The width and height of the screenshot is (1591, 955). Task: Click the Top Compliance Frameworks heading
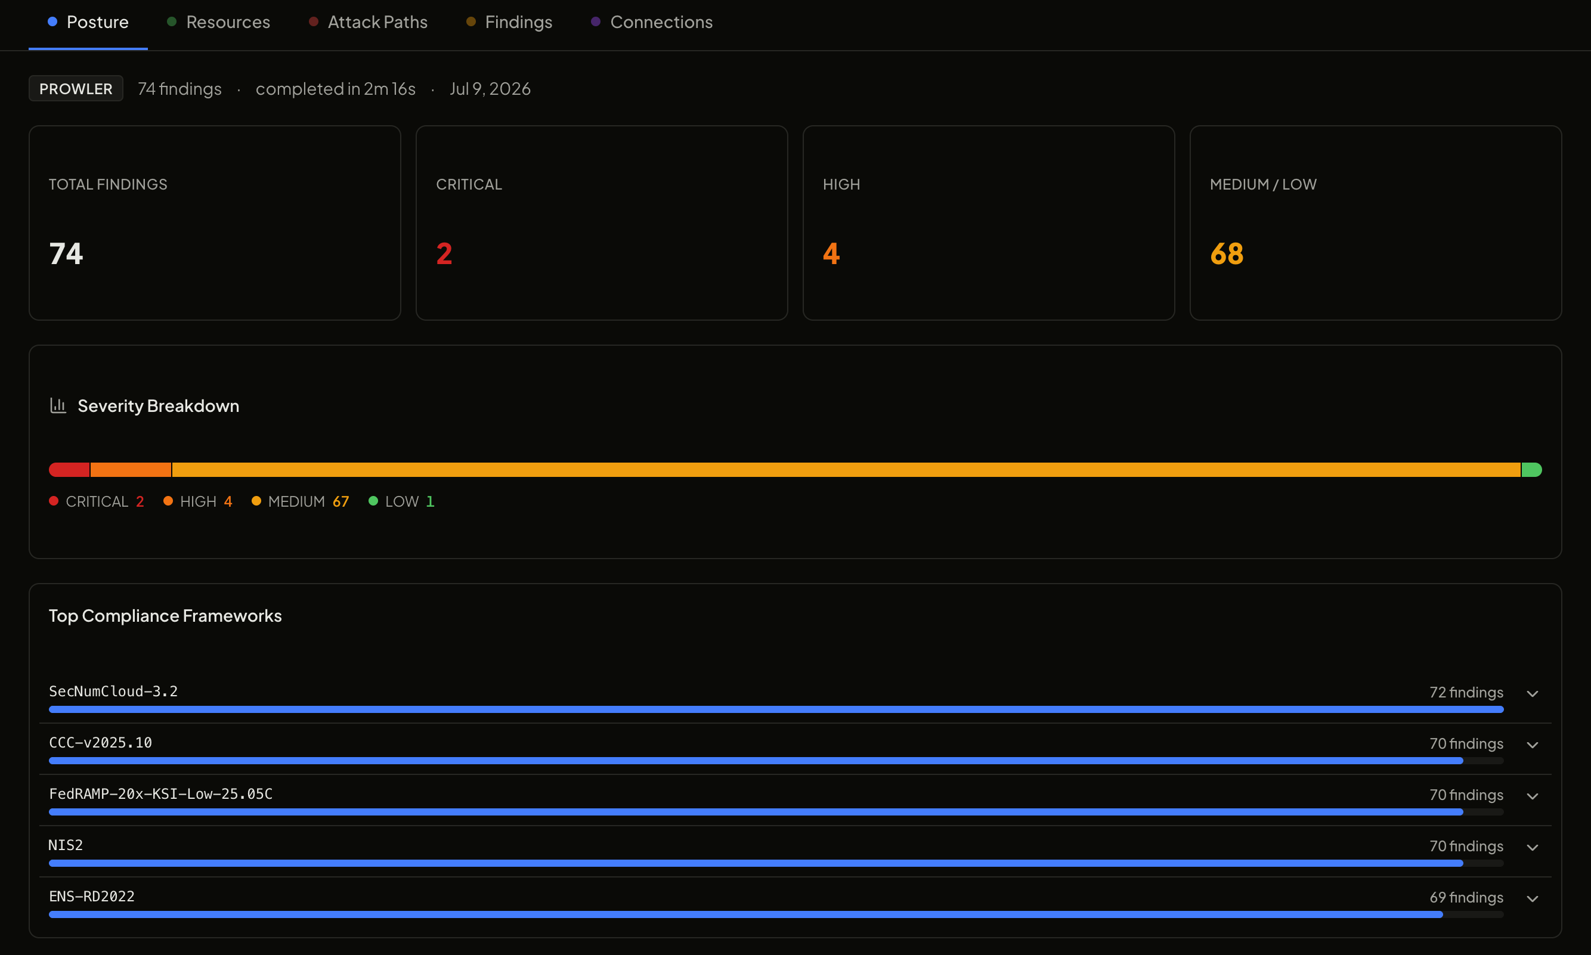pos(165,616)
